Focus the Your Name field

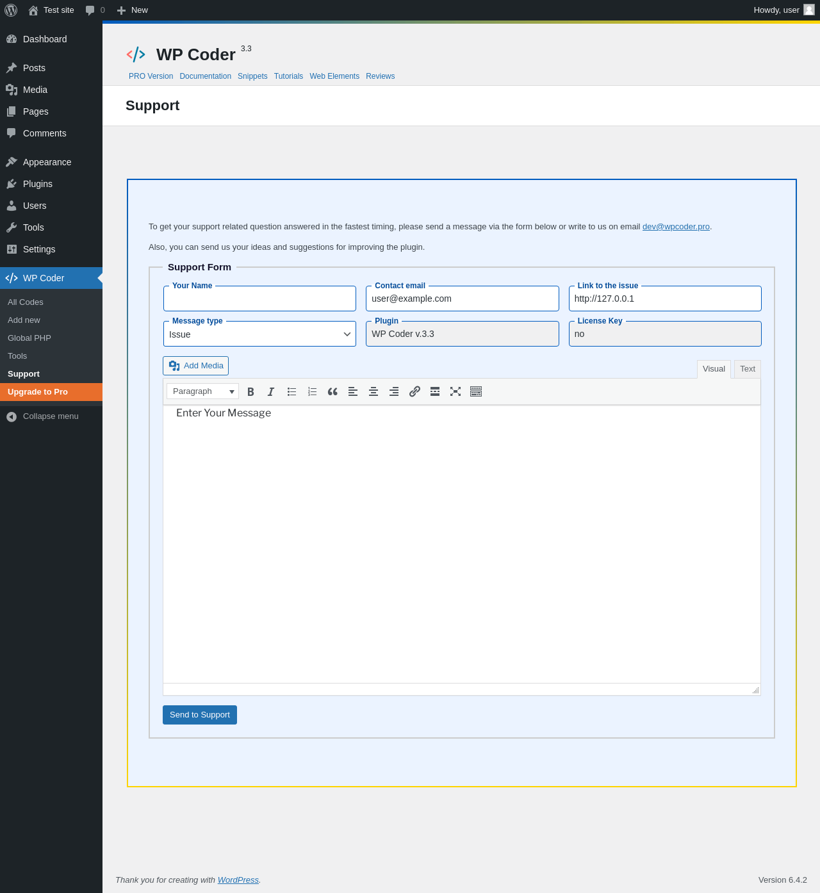259,299
